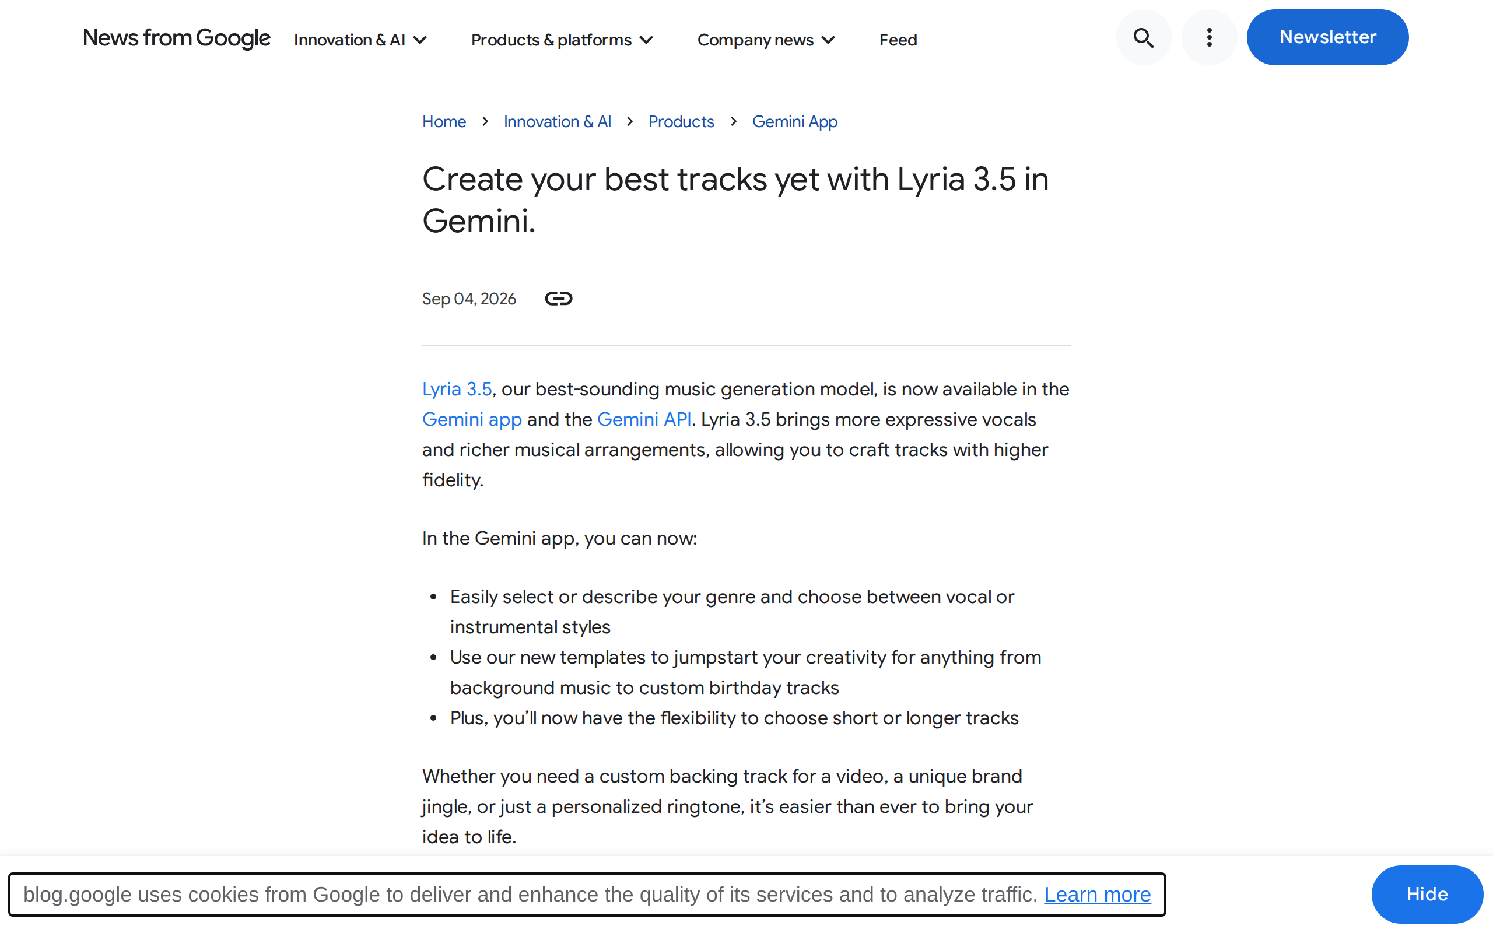Hide the cookie banner
The width and height of the screenshot is (1493, 933).
(x=1427, y=894)
